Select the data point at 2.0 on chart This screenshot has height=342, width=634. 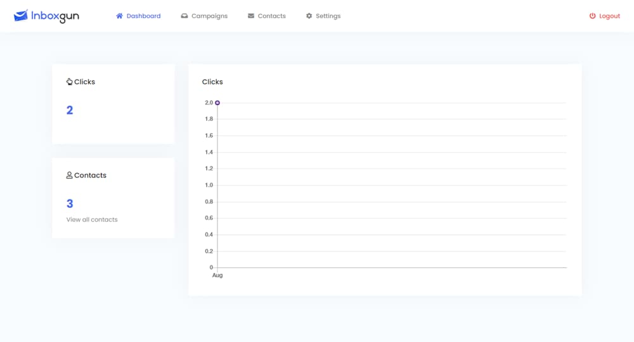tap(217, 103)
